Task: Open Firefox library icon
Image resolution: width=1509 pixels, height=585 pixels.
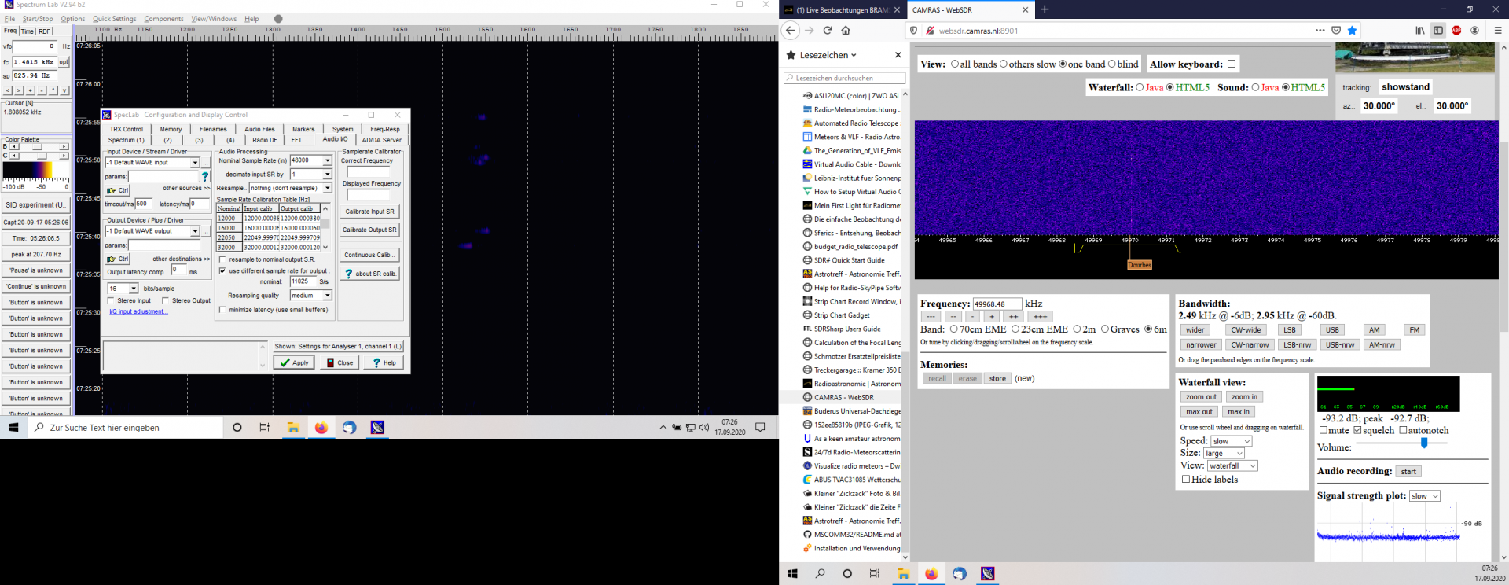Action: click(1420, 31)
